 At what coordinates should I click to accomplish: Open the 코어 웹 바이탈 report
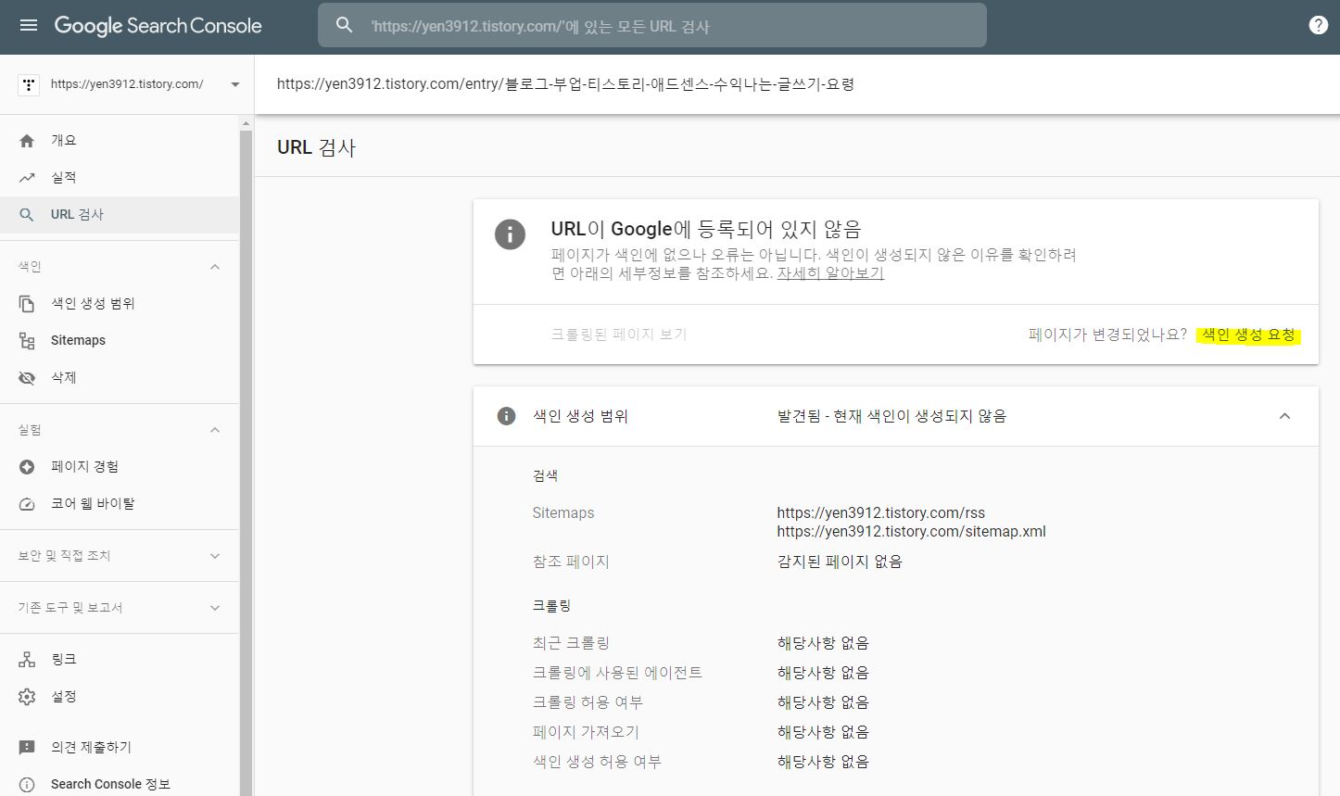119,504
